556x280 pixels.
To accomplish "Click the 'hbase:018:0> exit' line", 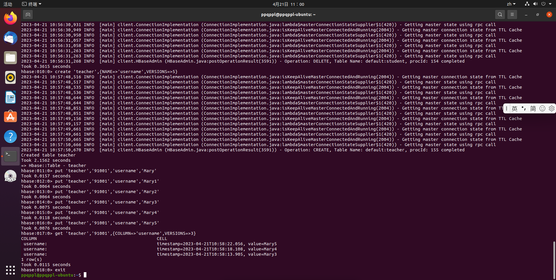I will click(43, 270).
